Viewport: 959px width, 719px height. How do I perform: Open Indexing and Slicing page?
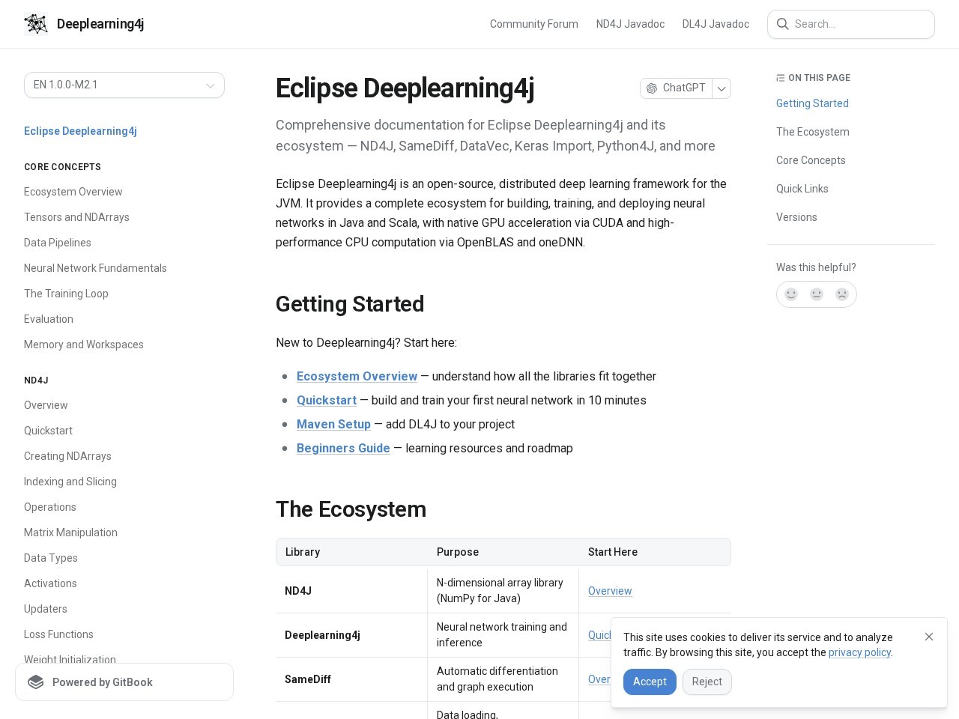pyautogui.click(x=70, y=482)
